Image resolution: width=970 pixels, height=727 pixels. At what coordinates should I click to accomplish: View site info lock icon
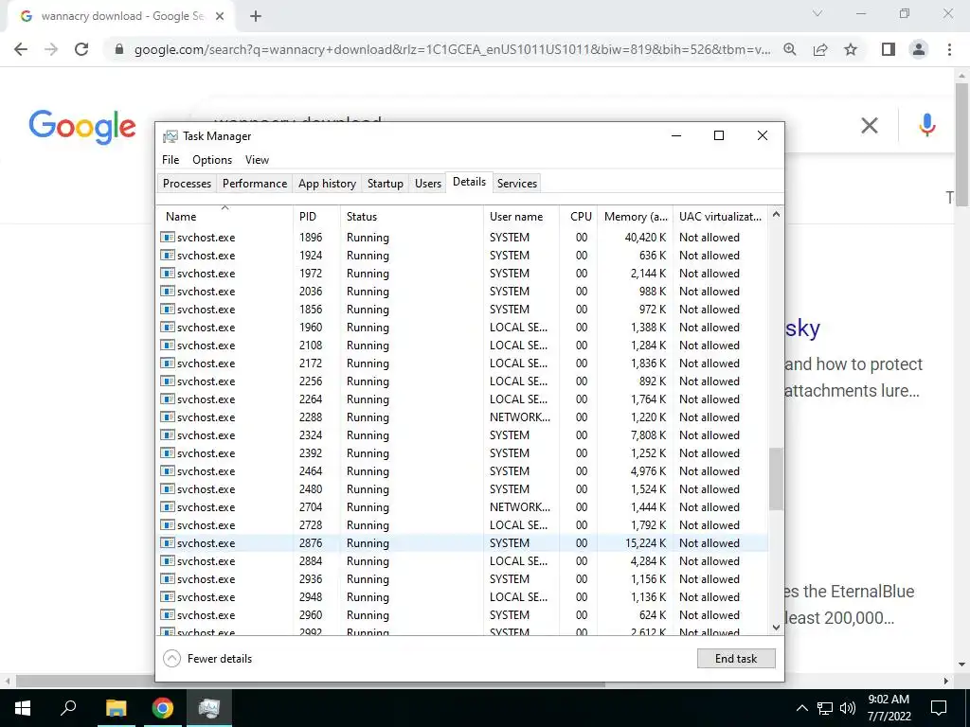tap(119, 49)
